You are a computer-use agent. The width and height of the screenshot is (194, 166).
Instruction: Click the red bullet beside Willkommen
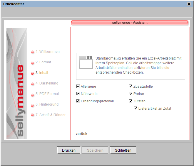coord(32,52)
